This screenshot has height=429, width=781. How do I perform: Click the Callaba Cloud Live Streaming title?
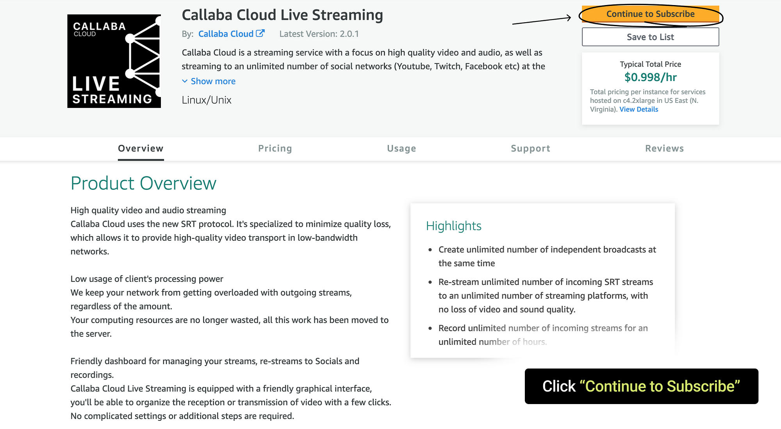click(x=282, y=15)
